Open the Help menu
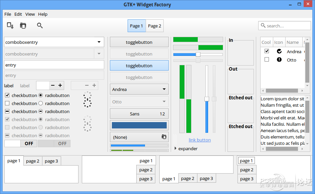 point(43,14)
